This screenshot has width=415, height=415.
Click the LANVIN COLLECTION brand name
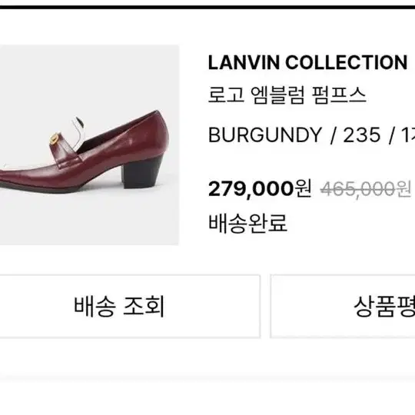tap(307, 63)
